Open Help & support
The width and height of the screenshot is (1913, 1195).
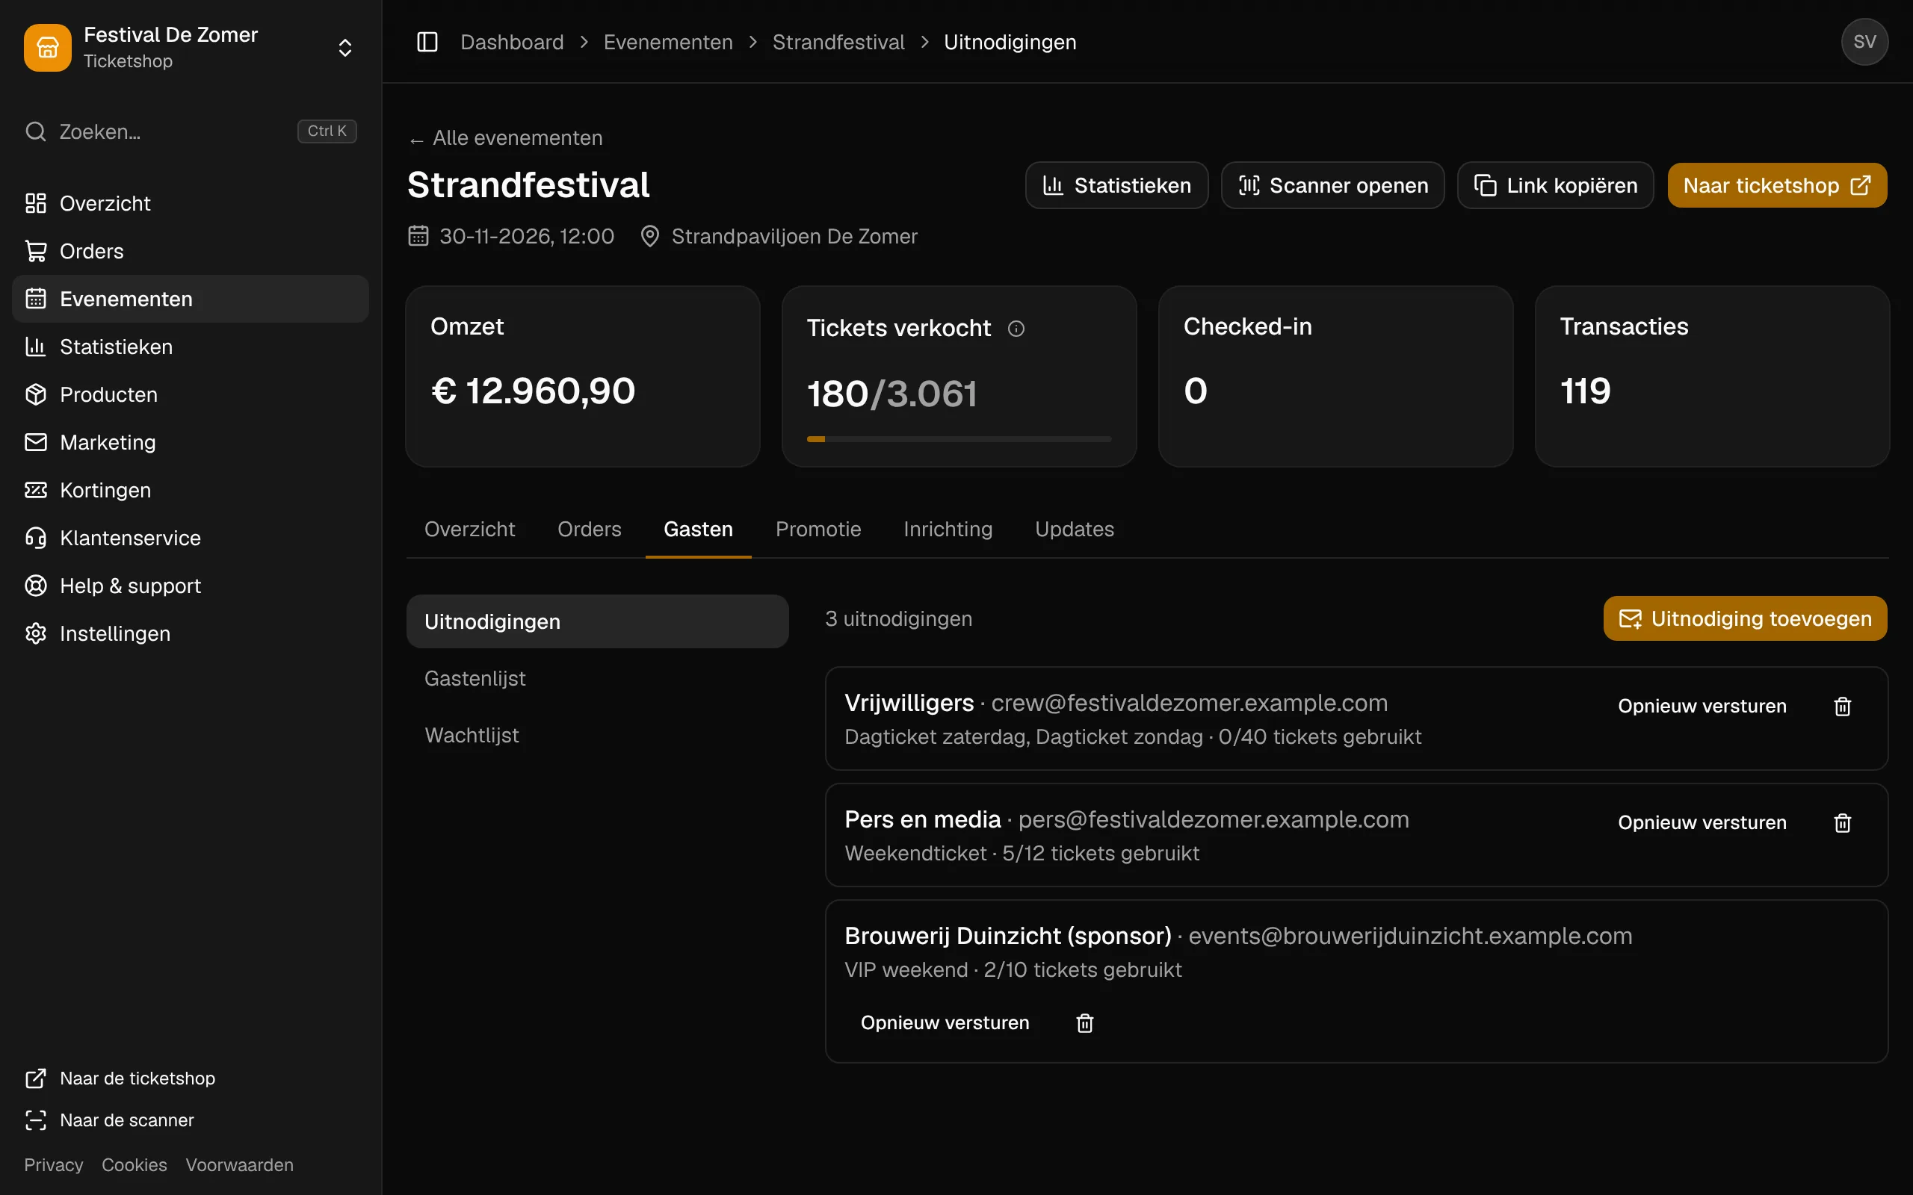click(x=191, y=586)
